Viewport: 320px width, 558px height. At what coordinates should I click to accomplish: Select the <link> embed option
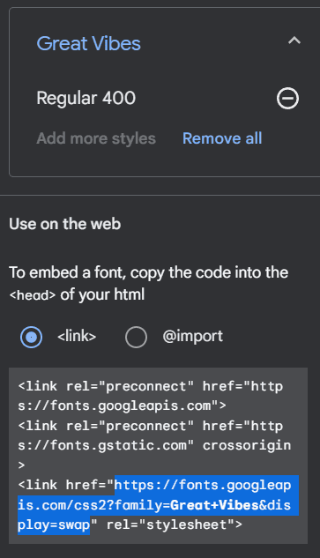32,337
